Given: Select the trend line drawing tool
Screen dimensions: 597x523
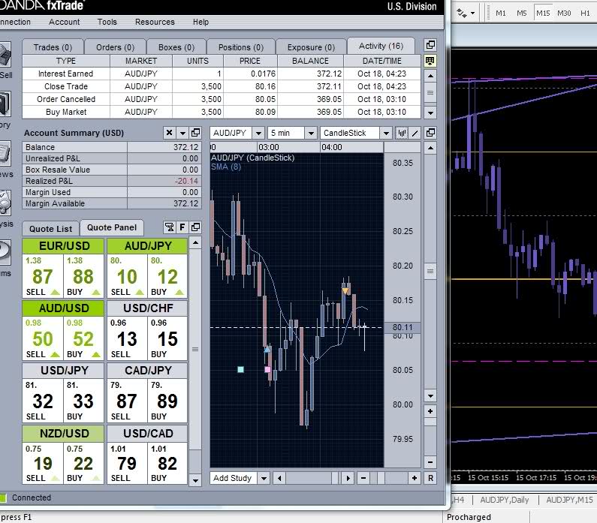Looking at the screenshot, I should [415, 133].
